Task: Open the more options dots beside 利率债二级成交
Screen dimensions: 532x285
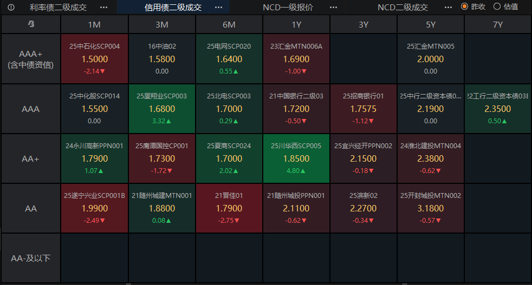Action: (x=103, y=7)
